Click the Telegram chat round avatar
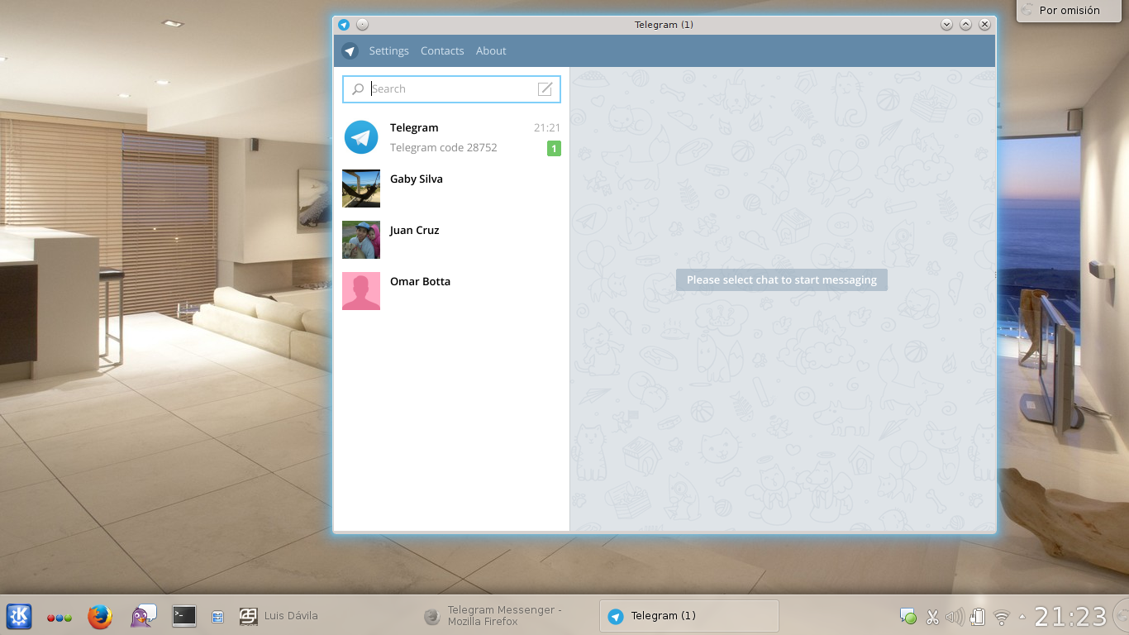The image size is (1129, 635). pos(361,137)
